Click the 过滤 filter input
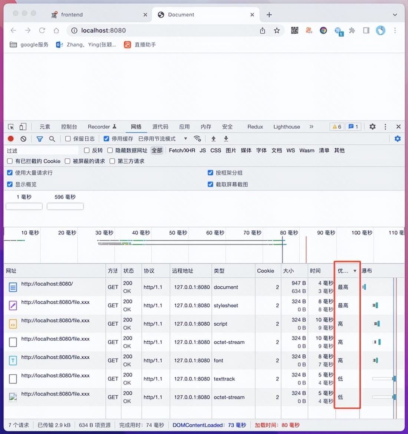Image resolution: width=408 pixels, height=434 pixels. click(x=42, y=150)
